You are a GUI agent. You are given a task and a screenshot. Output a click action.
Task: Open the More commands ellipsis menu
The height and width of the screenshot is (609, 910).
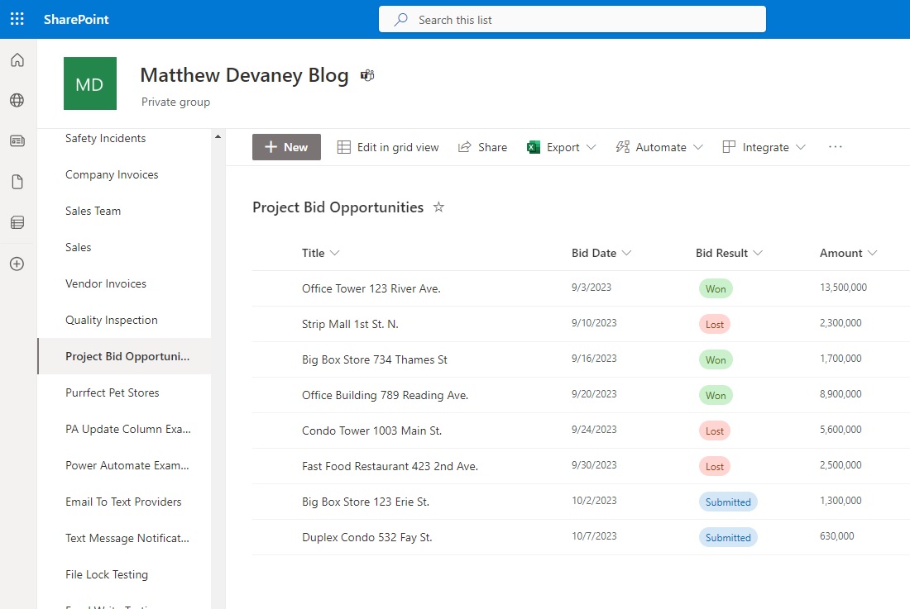point(835,146)
